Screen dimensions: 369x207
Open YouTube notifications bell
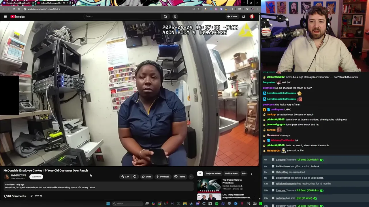[x=244, y=16]
